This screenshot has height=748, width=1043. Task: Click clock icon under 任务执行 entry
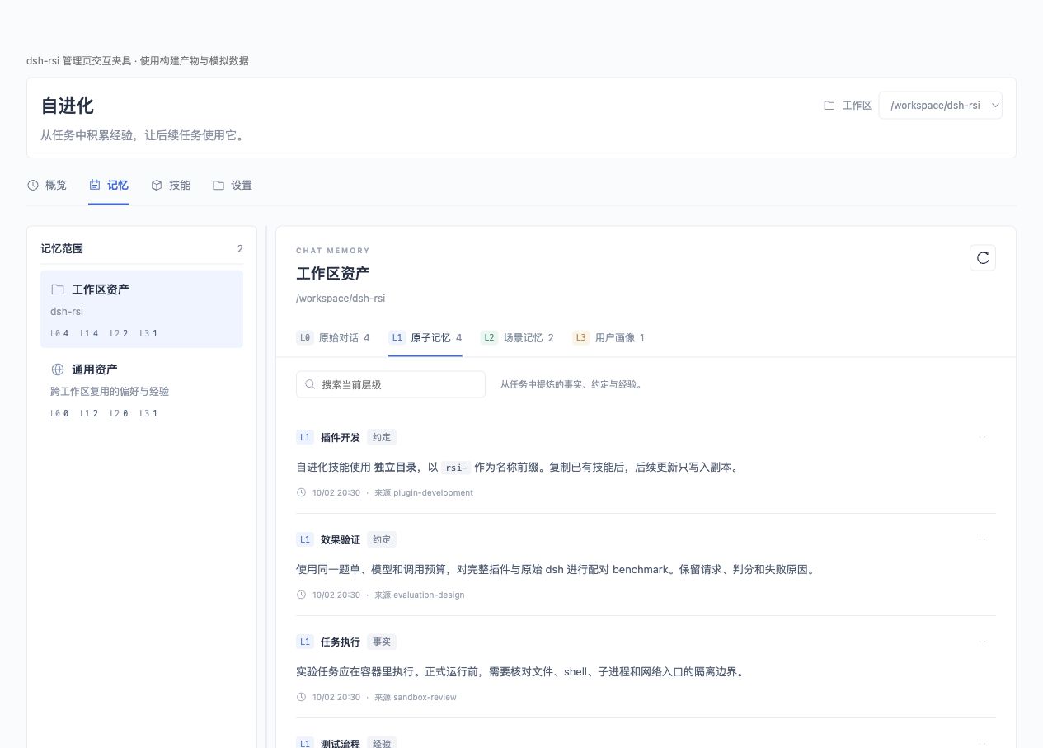pyautogui.click(x=301, y=697)
